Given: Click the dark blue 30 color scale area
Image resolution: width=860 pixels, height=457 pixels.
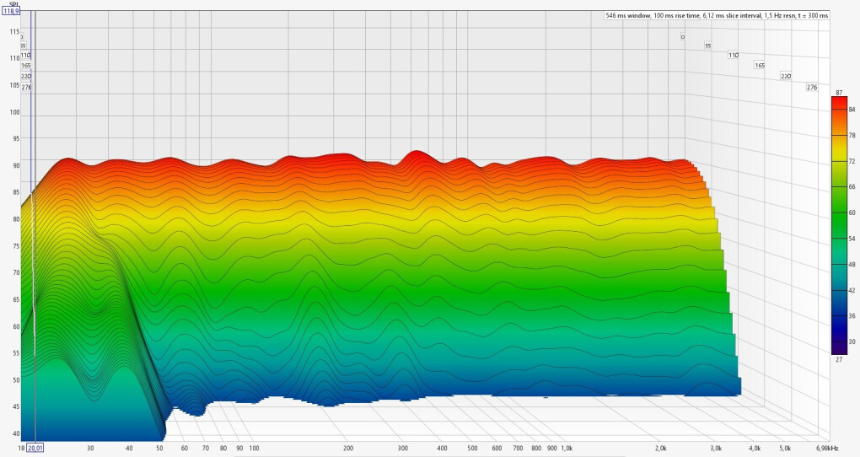Looking at the screenshot, I should pyautogui.click(x=839, y=341).
